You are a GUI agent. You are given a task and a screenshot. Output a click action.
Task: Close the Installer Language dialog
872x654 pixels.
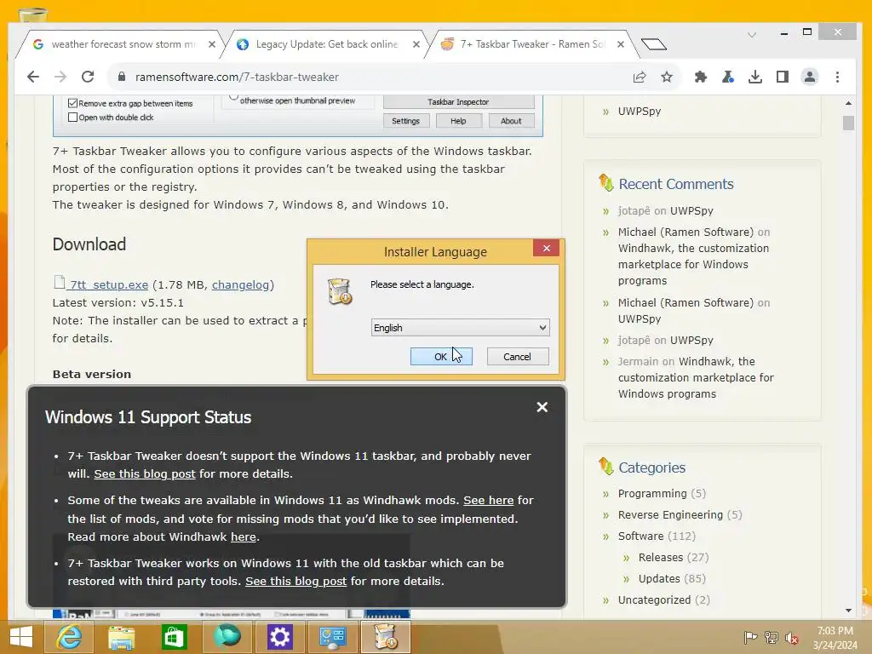[x=546, y=248]
